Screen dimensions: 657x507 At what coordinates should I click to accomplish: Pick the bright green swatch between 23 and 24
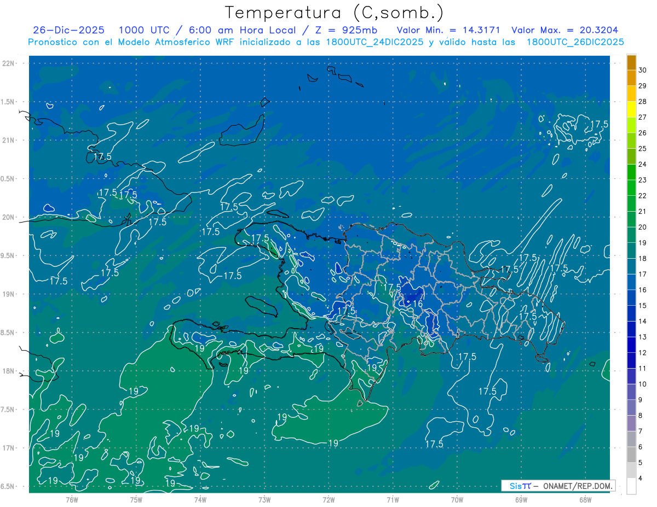click(631, 172)
